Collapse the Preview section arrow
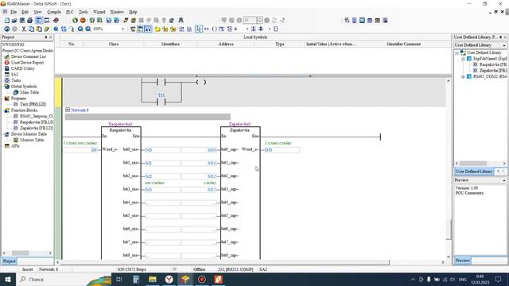This screenshot has width=509, height=286. (x=504, y=180)
